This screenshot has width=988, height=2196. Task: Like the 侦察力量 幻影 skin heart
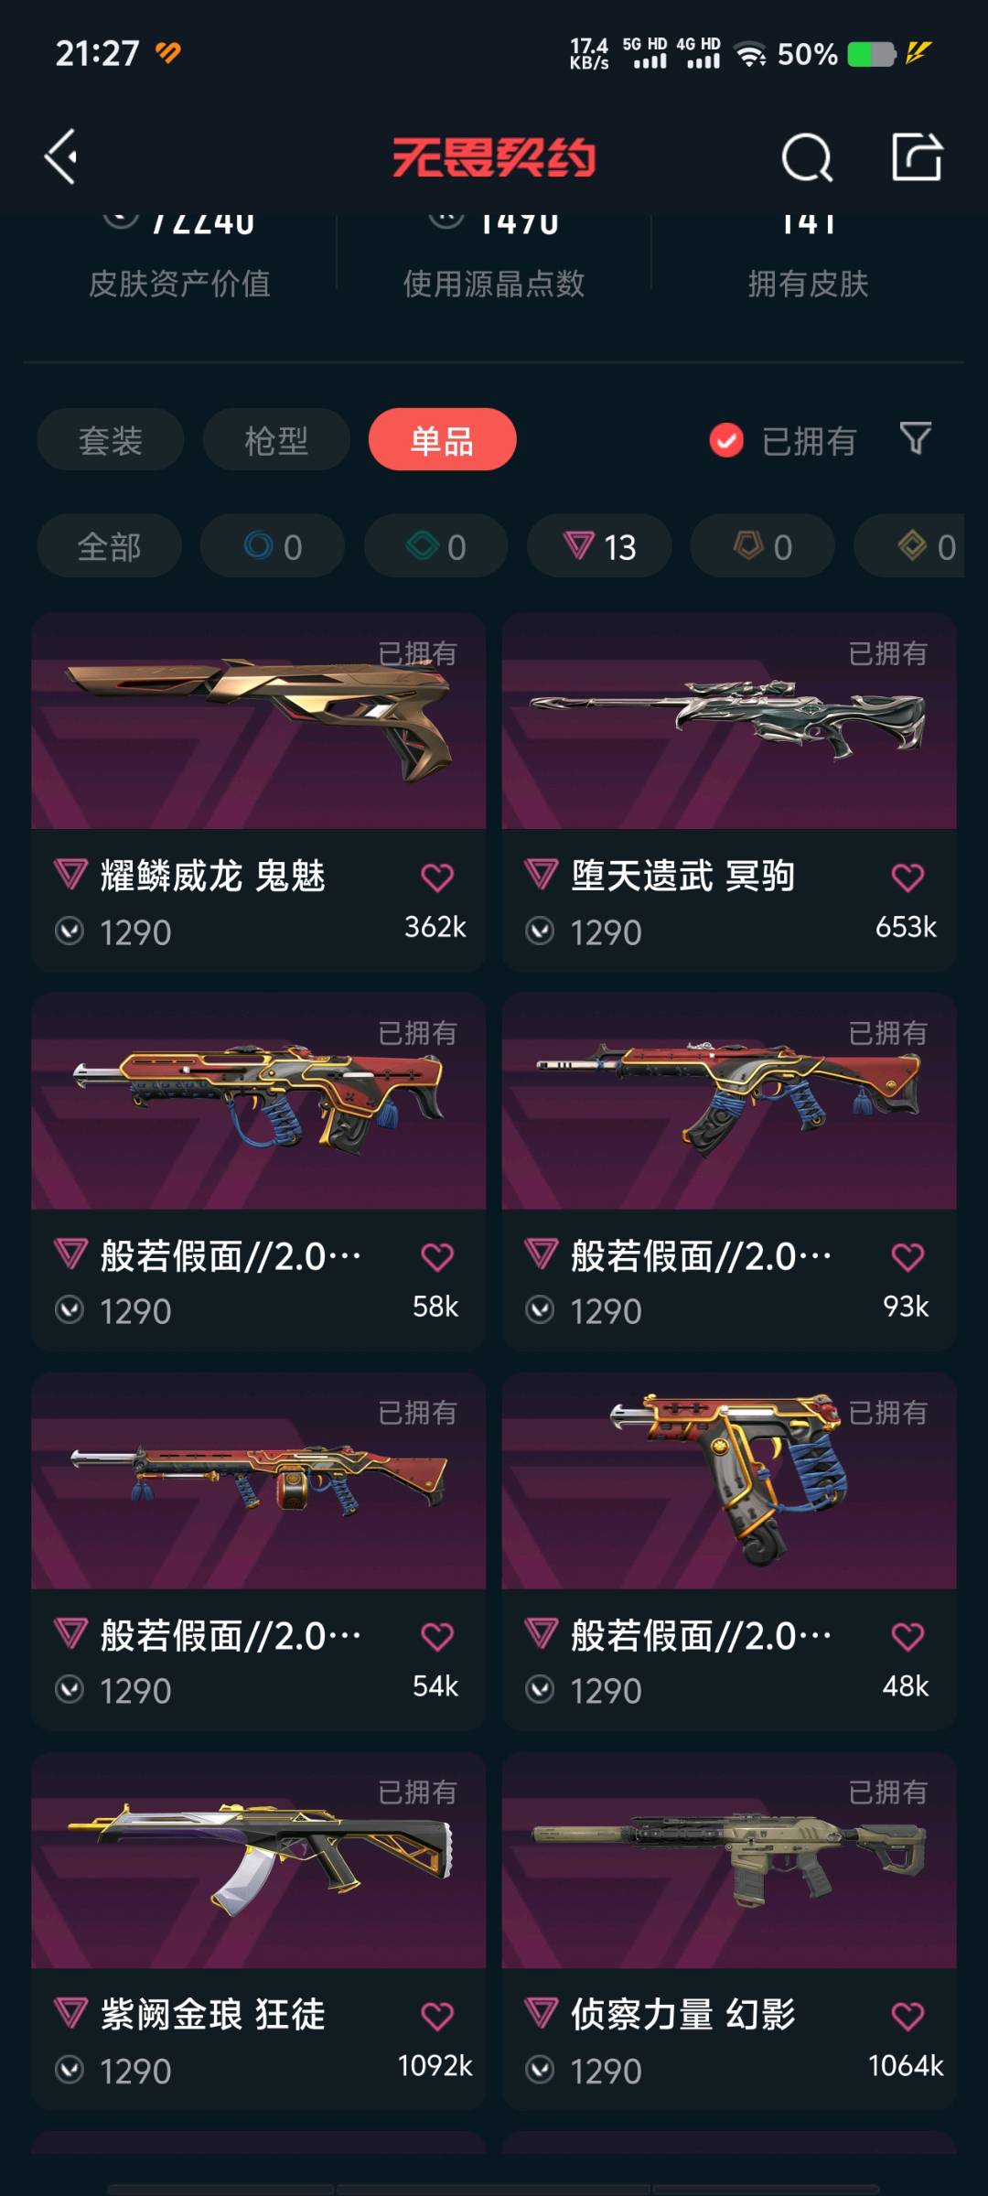907,2016
